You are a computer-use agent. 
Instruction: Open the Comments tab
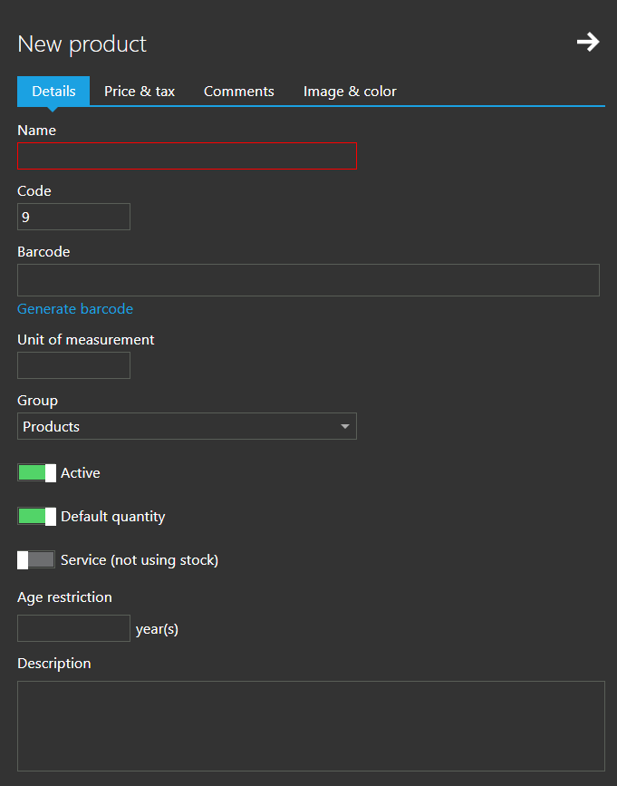tap(239, 92)
